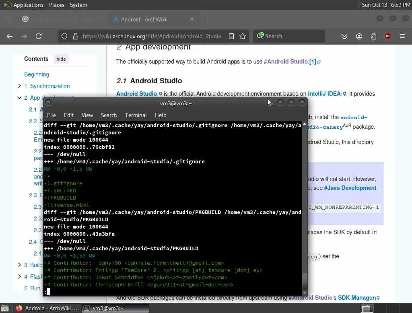Click the browser forward arrow
The width and height of the screenshot is (412, 313).
point(24,36)
